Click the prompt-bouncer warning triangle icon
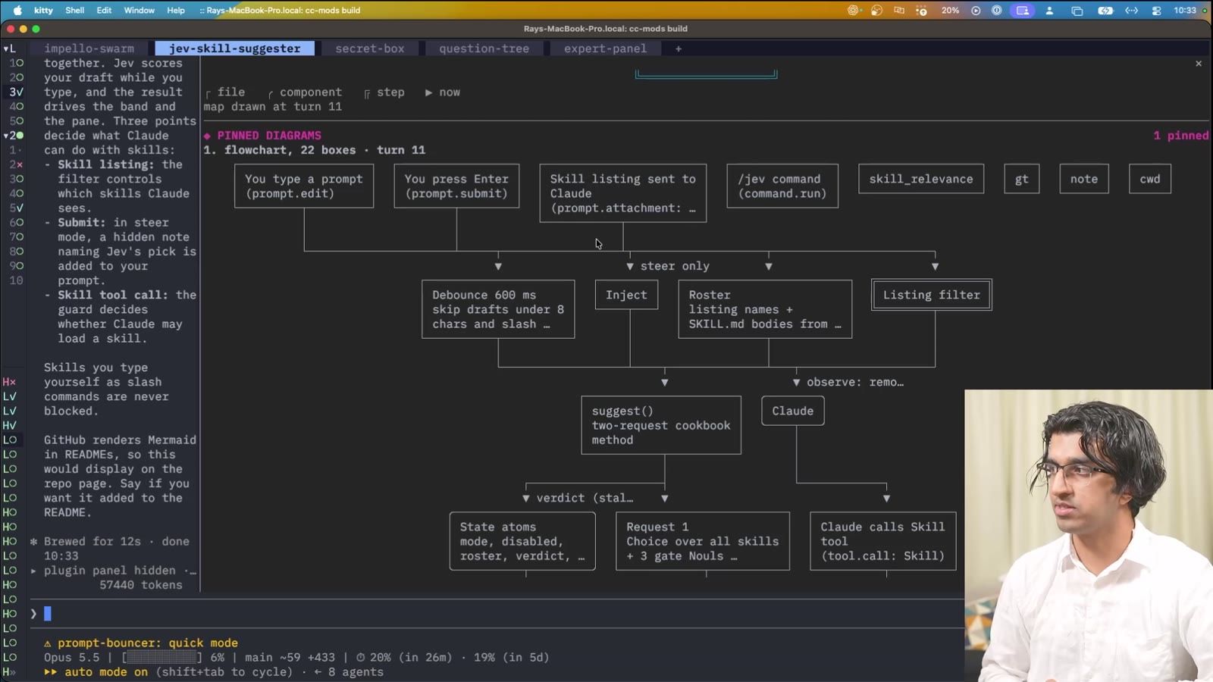 coord(48,643)
